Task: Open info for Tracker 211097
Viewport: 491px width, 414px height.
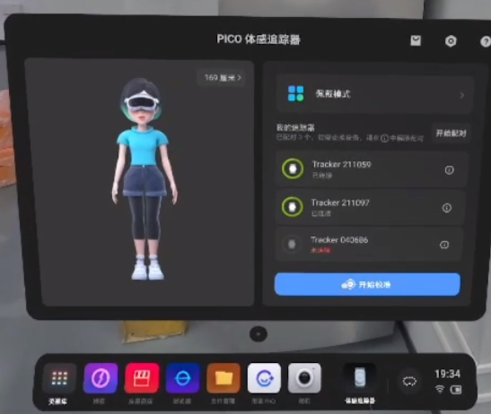Action: pyautogui.click(x=446, y=208)
